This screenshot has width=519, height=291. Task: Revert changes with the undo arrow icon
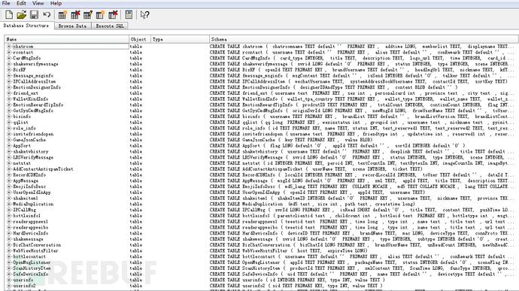47,14
